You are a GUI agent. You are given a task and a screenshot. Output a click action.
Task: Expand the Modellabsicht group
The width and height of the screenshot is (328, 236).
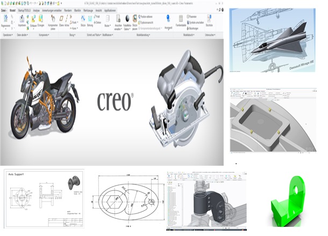189,35
